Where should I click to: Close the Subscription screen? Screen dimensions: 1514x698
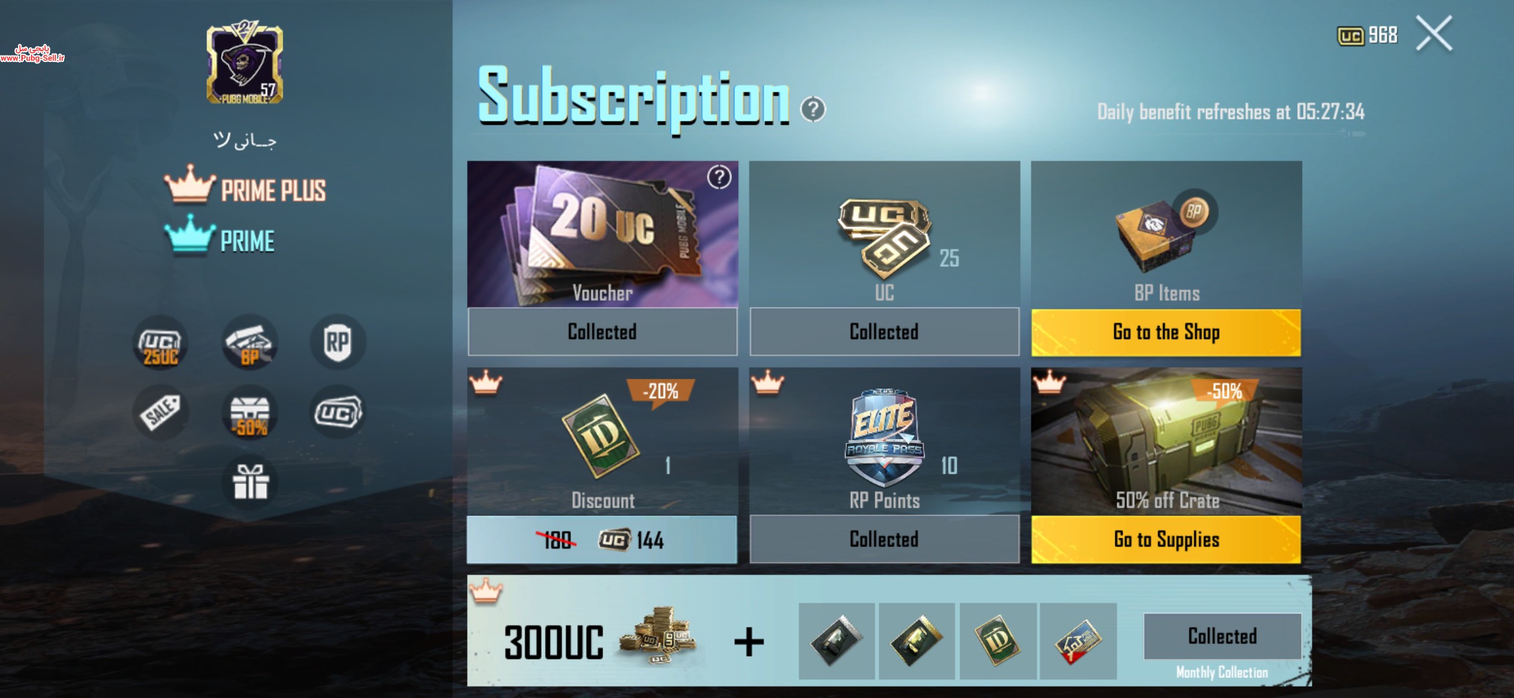tap(1434, 33)
